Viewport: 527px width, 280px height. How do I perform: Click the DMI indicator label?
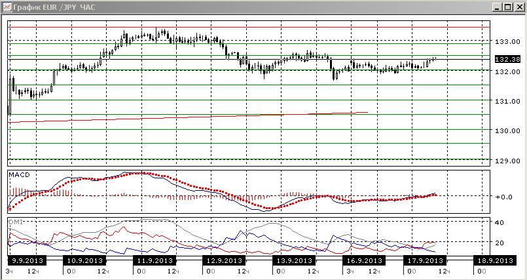15,222
